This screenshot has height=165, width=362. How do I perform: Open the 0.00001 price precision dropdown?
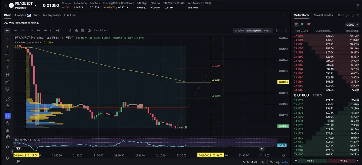pyautogui.click(x=352, y=25)
